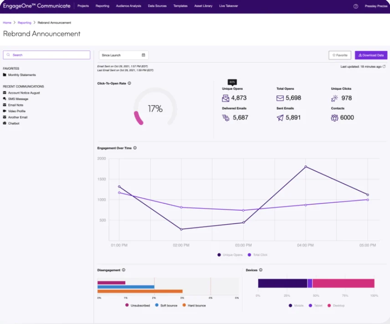
Task: Go to Home breadcrumb link
Action: (7, 23)
